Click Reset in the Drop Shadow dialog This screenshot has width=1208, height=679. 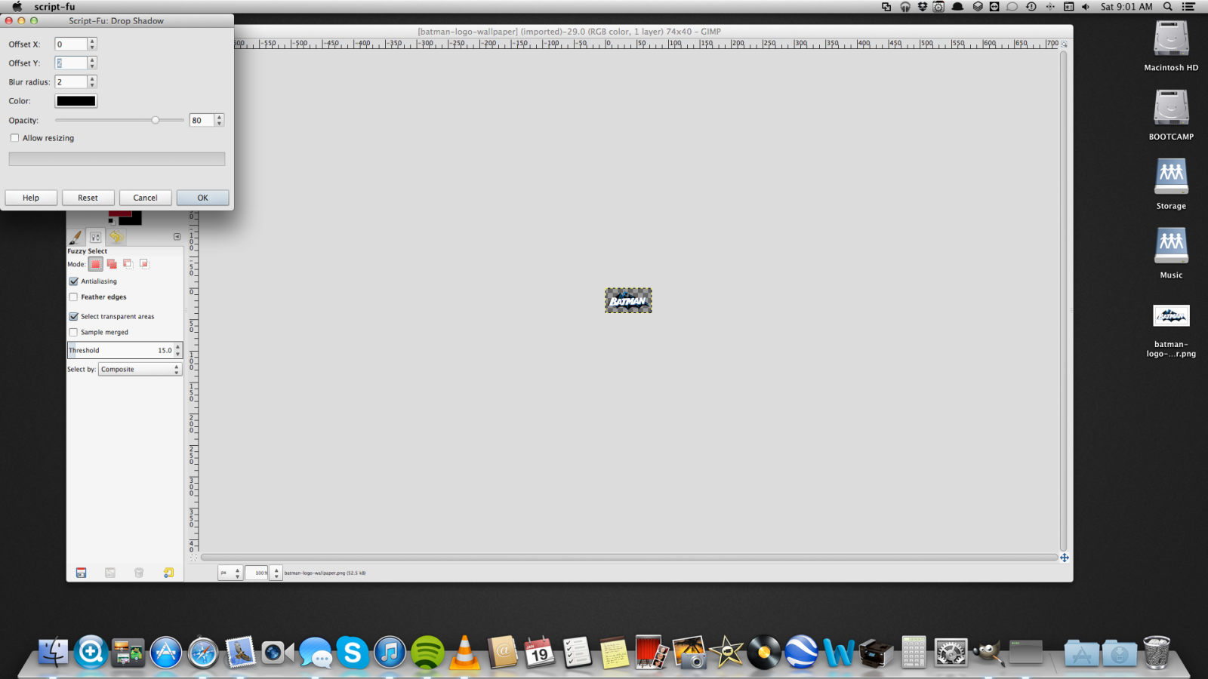point(88,198)
